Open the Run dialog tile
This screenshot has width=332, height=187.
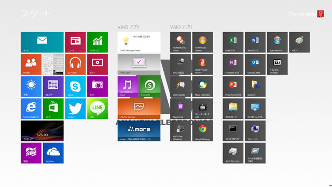pyautogui.click(x=255, y=153)
